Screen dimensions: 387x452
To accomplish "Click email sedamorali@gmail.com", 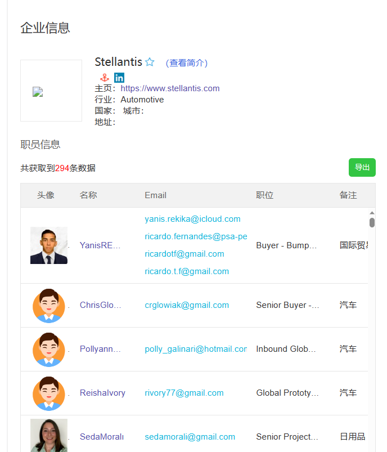I will pos(190,437).
